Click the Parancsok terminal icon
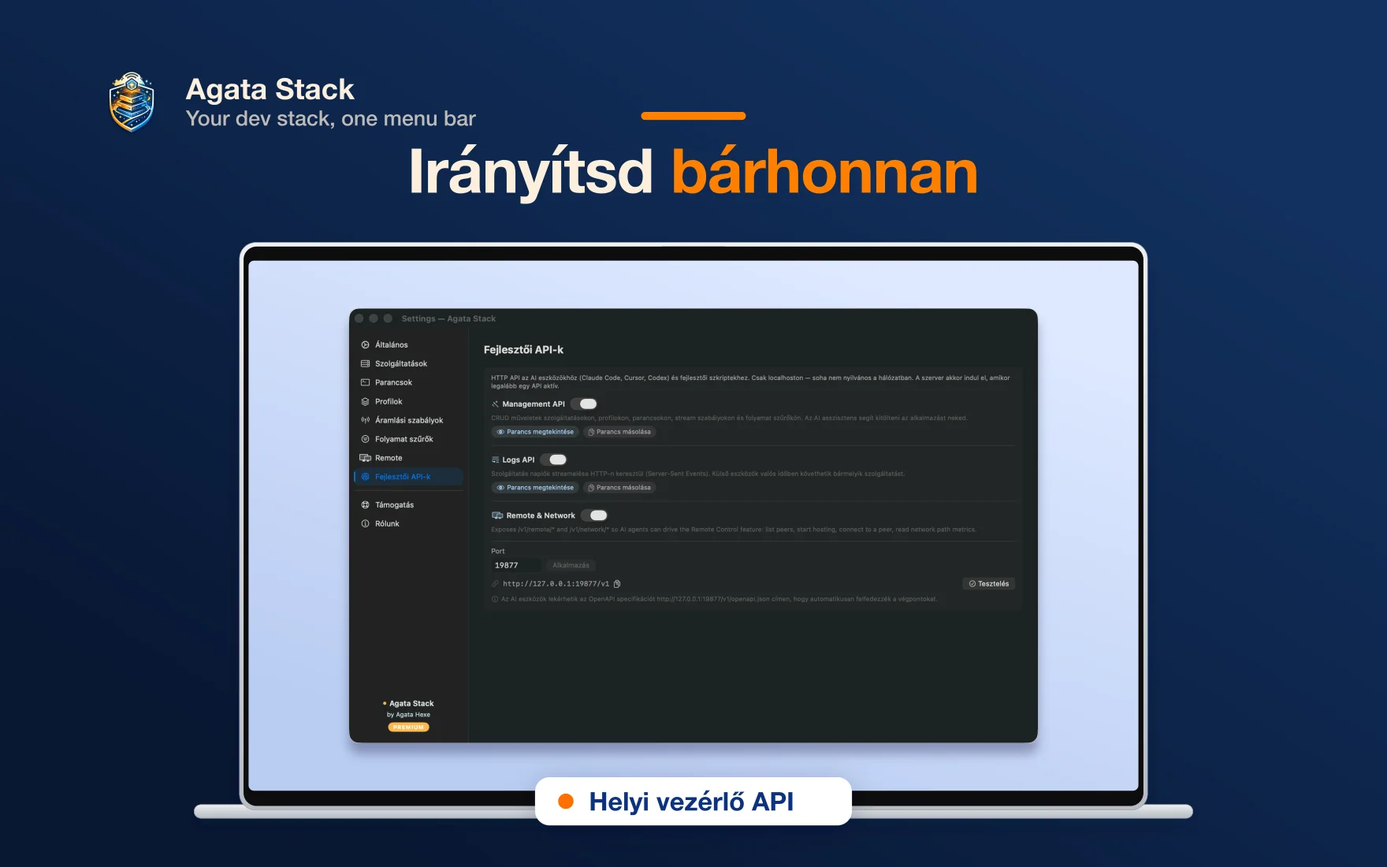The height and width of the screenshot is (867, 1387). click(365, 383)
